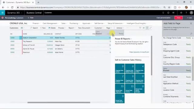Open the Setup & Extensions menu

(116, 23)
